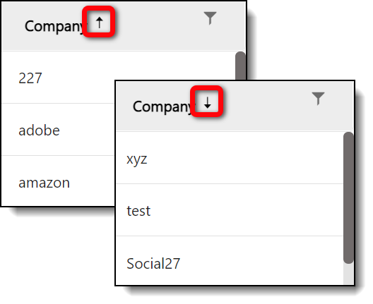373x304 pixels.
Task: Select the amazon company row
Action: [x=58, y=181]
